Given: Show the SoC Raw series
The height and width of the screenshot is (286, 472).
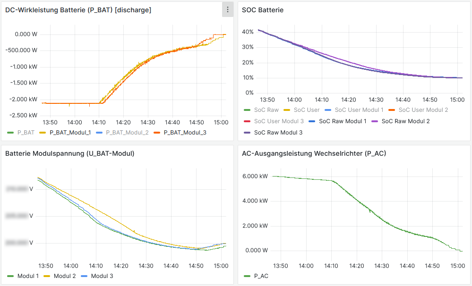Looking at the screenshot, I should (x=266, y=110).
